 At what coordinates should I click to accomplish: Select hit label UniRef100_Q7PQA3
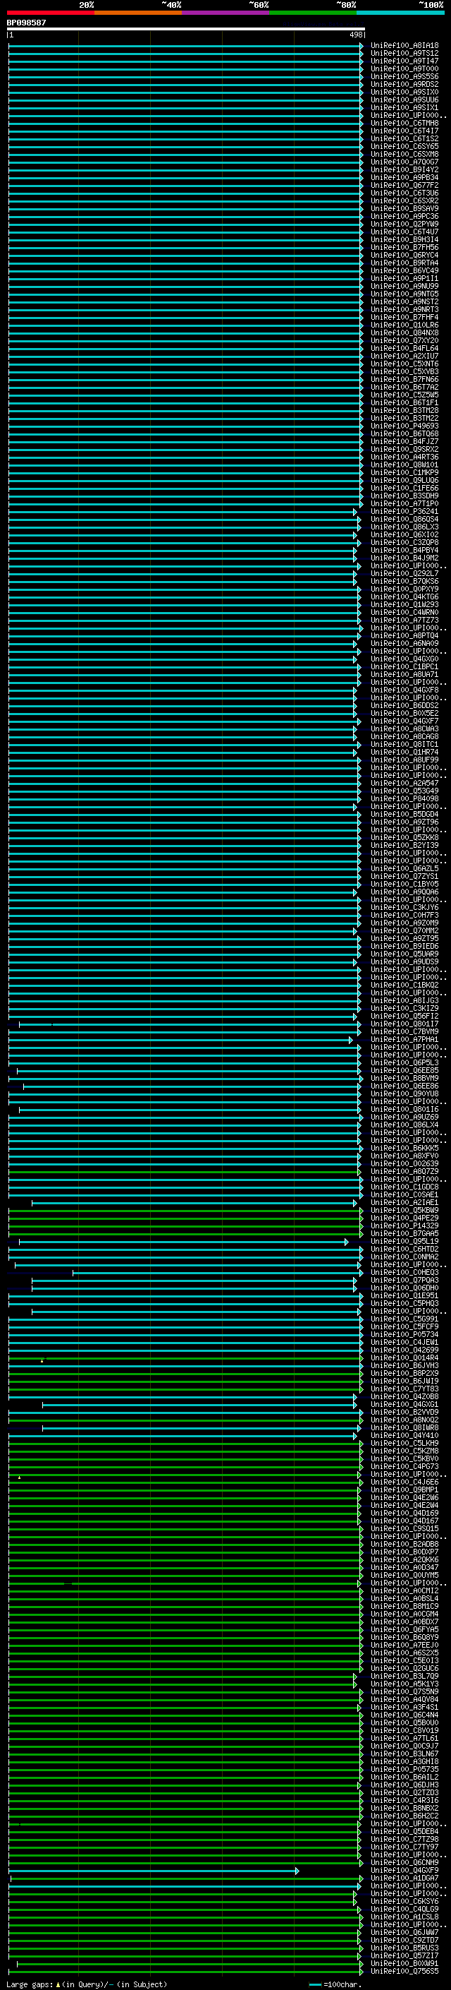pos(404,1280)
